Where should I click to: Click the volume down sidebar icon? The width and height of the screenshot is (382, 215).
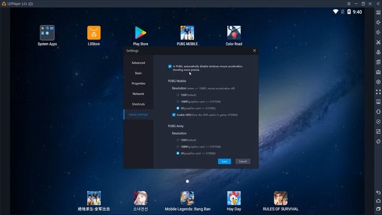(x=378, y=32)
